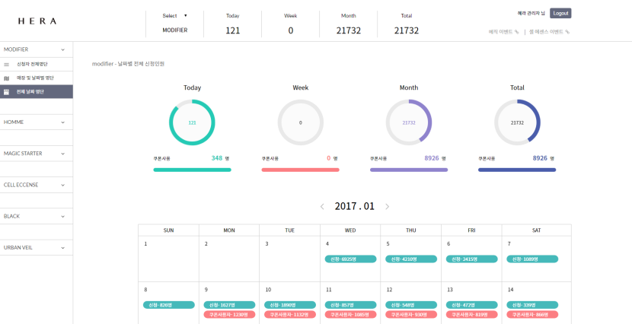The height and width of the screenshot is (324, 632).
Task: Click the blue Total coupon usage bar
Action: pos(517,170)
